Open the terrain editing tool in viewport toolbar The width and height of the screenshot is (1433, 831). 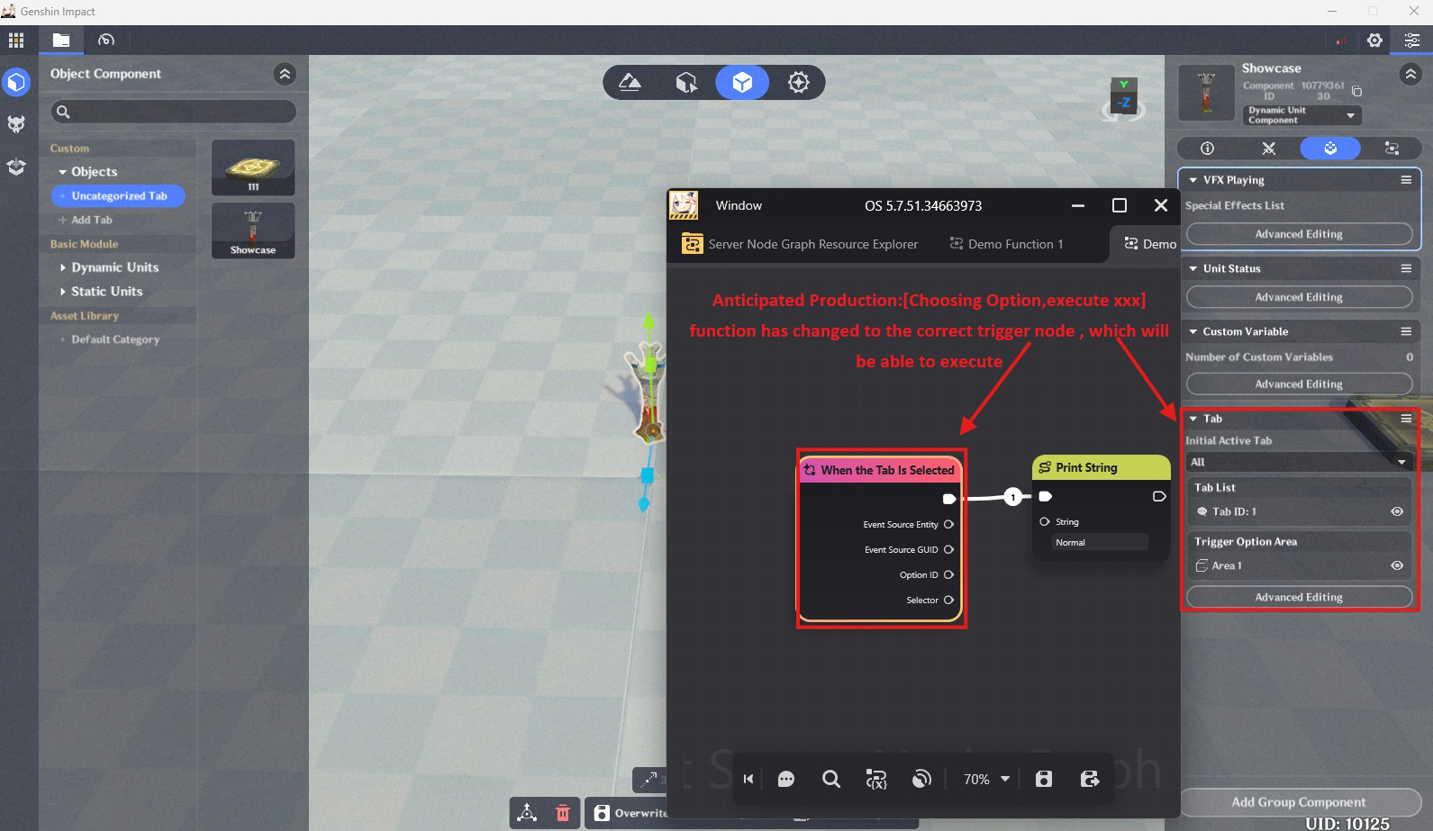630,83
